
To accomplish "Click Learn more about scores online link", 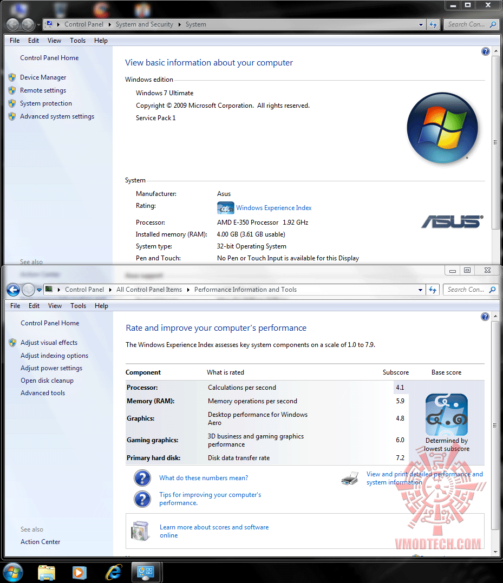I will (x=214, y=532).
